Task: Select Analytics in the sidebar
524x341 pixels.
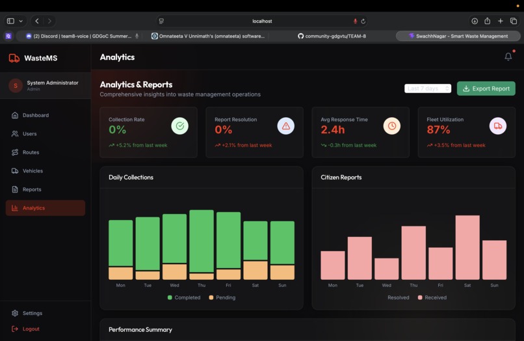Action: point(46,208)
